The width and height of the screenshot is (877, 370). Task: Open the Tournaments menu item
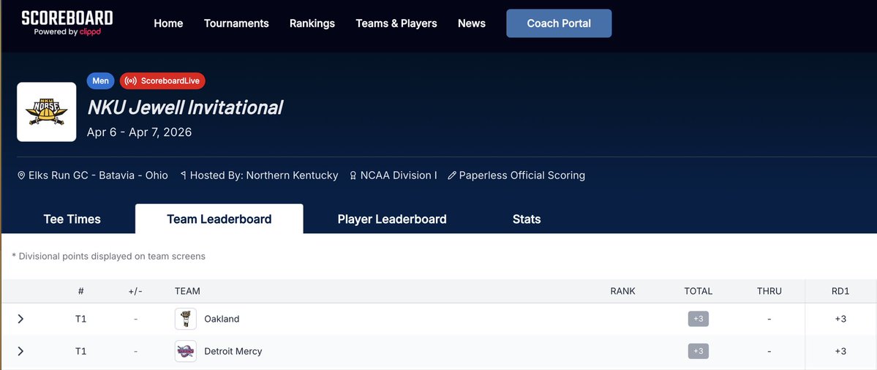[236, 23]
